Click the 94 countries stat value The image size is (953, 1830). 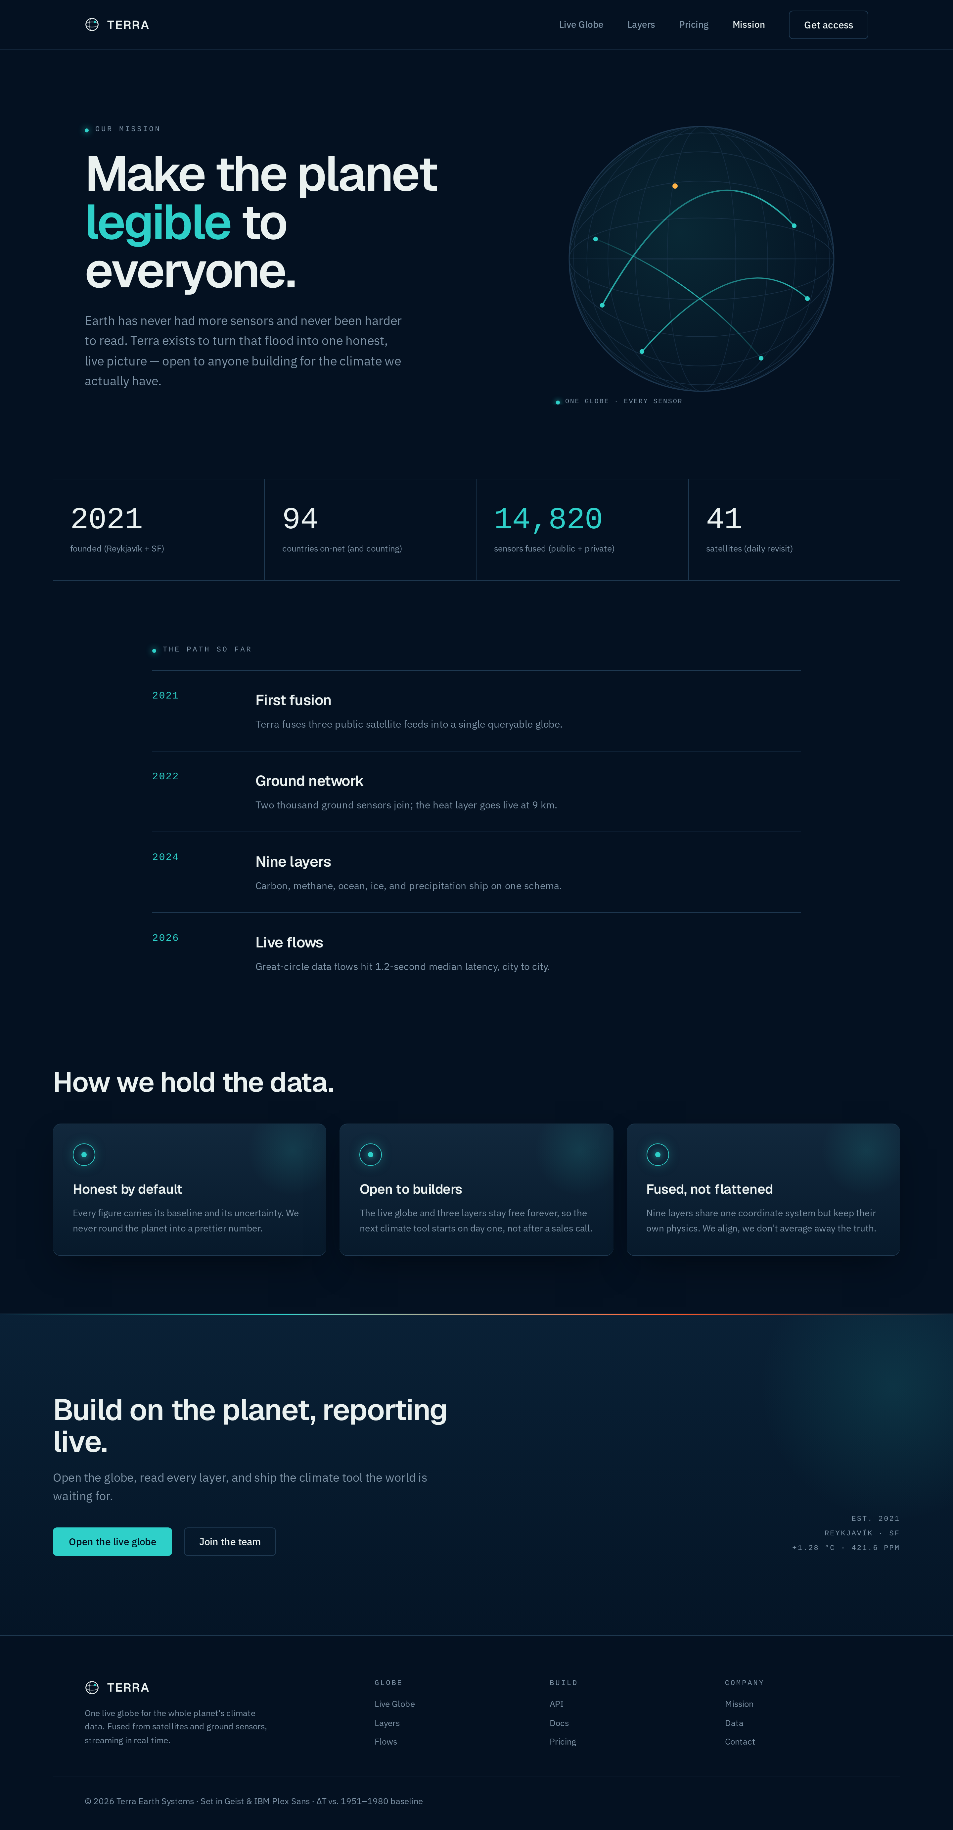click(300, 519)
